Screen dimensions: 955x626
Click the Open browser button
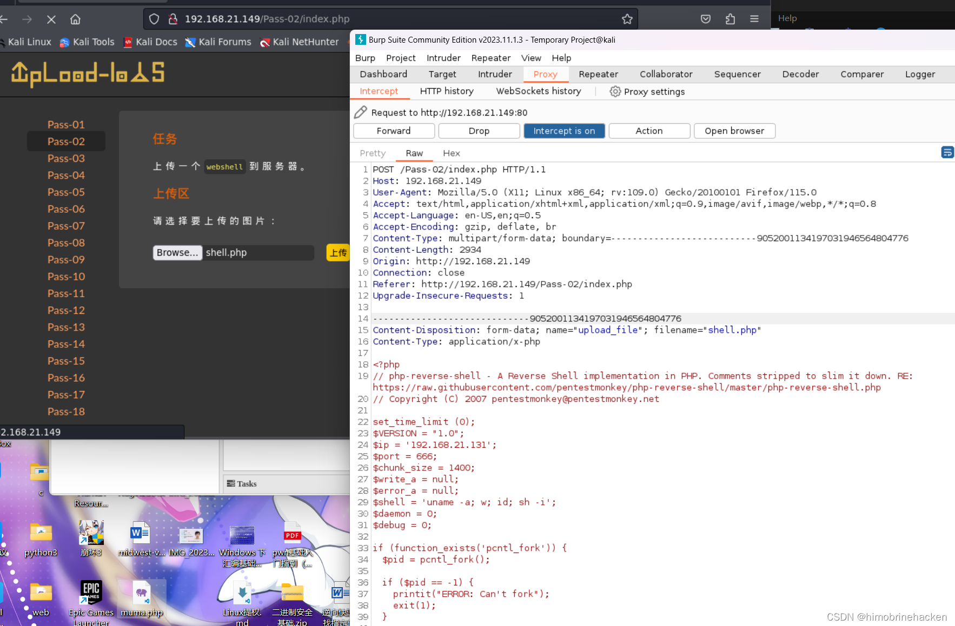[734, 131]
